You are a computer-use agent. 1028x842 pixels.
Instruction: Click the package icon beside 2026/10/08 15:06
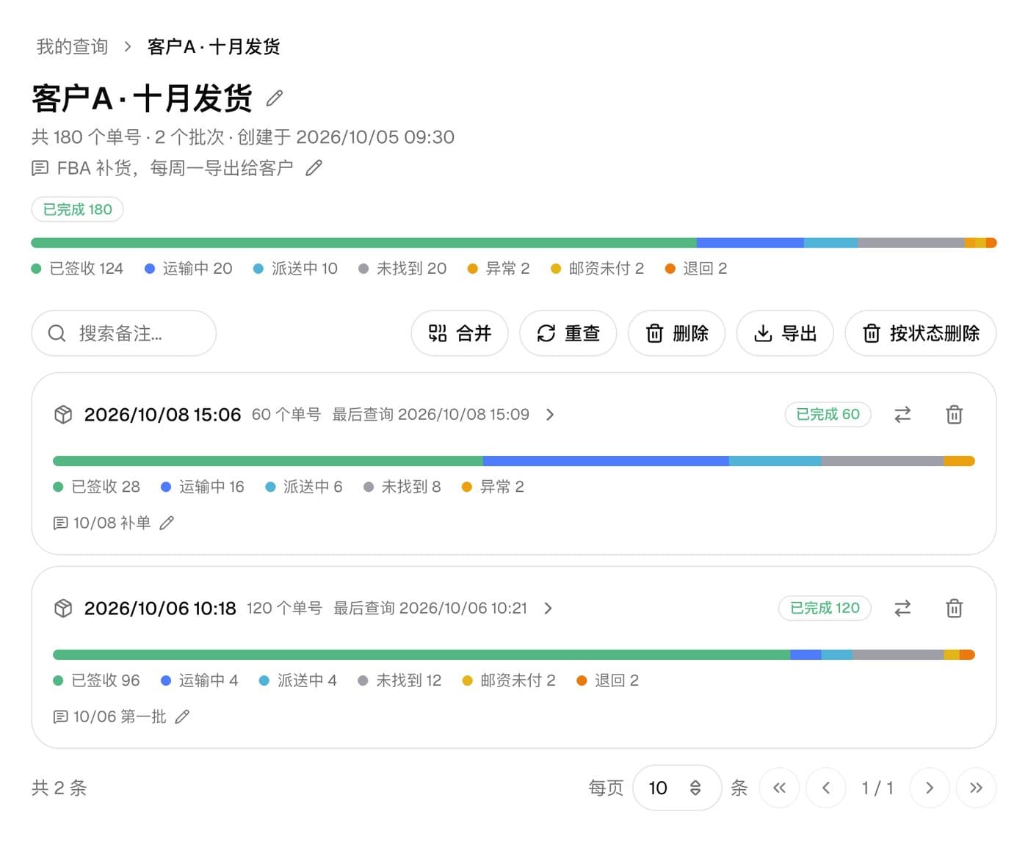pyautogui.click(x=63, y=415)
